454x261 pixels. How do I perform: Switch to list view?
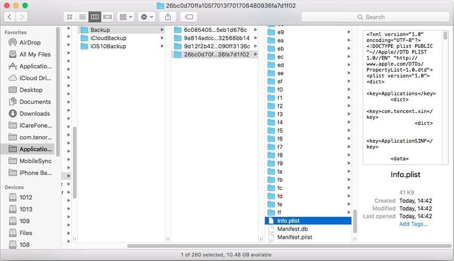[82, 17]
